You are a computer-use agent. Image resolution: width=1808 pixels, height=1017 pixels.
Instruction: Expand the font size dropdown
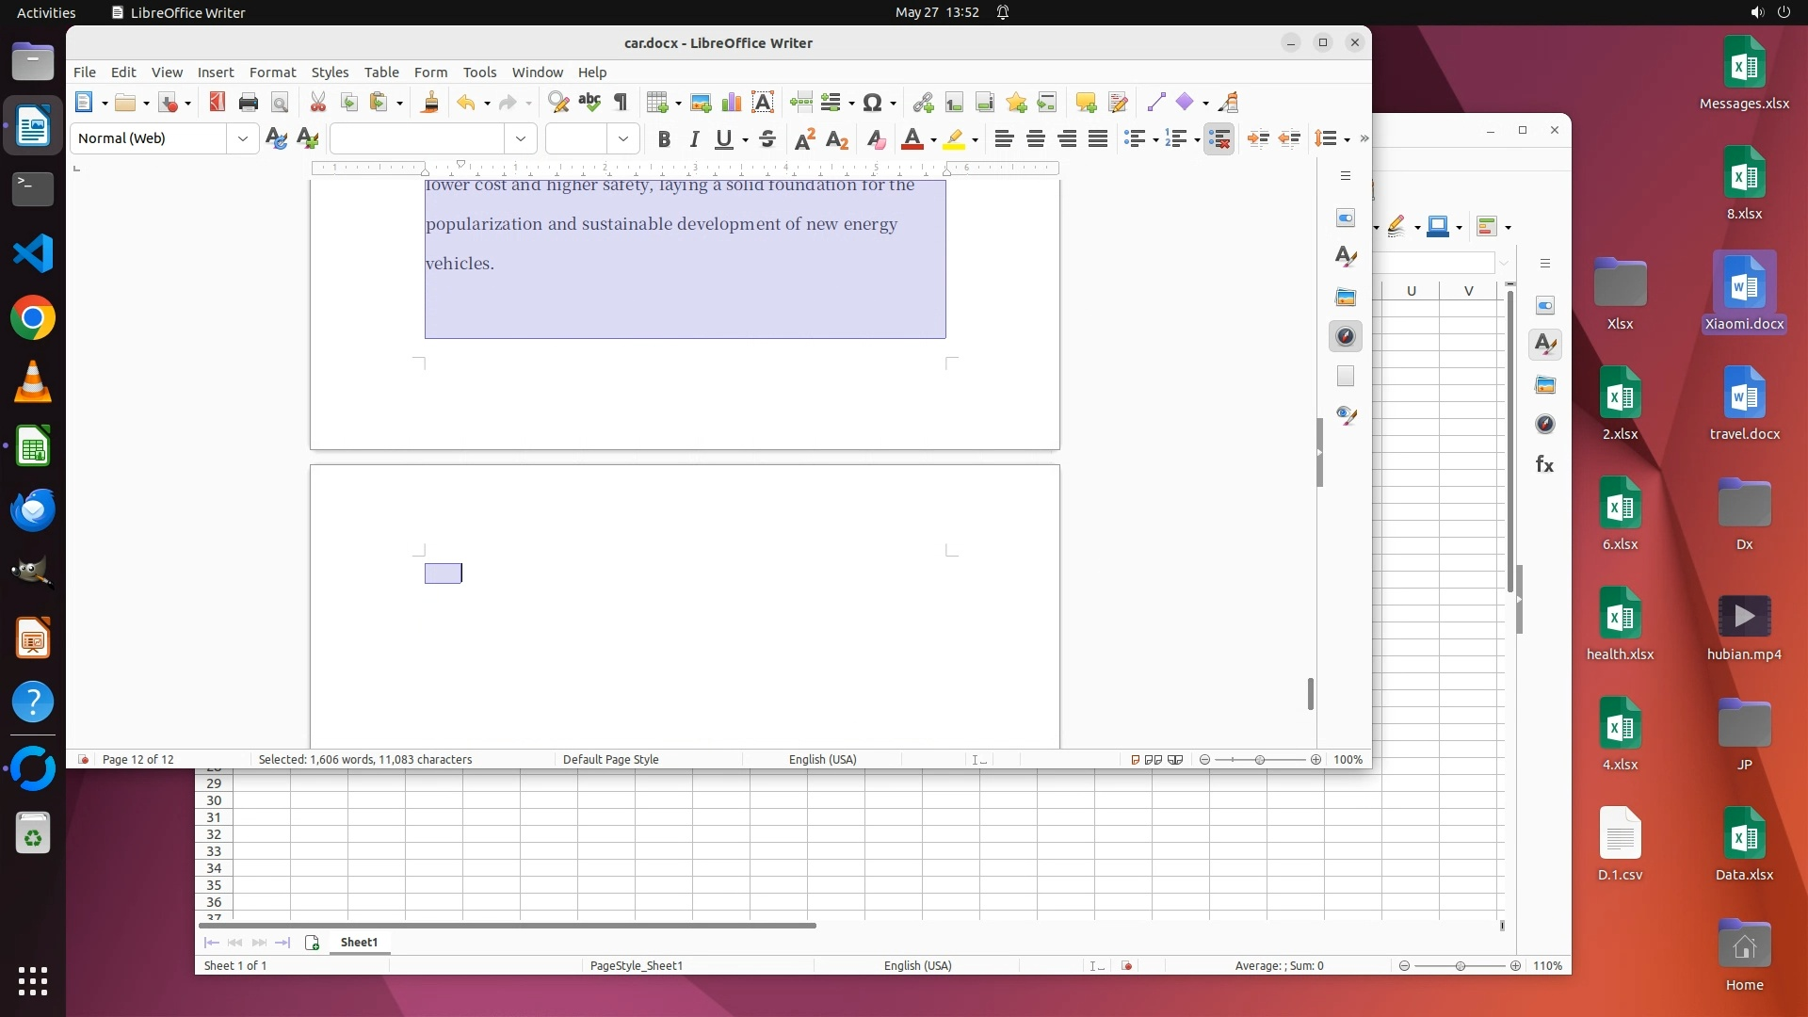pos(622,138)
